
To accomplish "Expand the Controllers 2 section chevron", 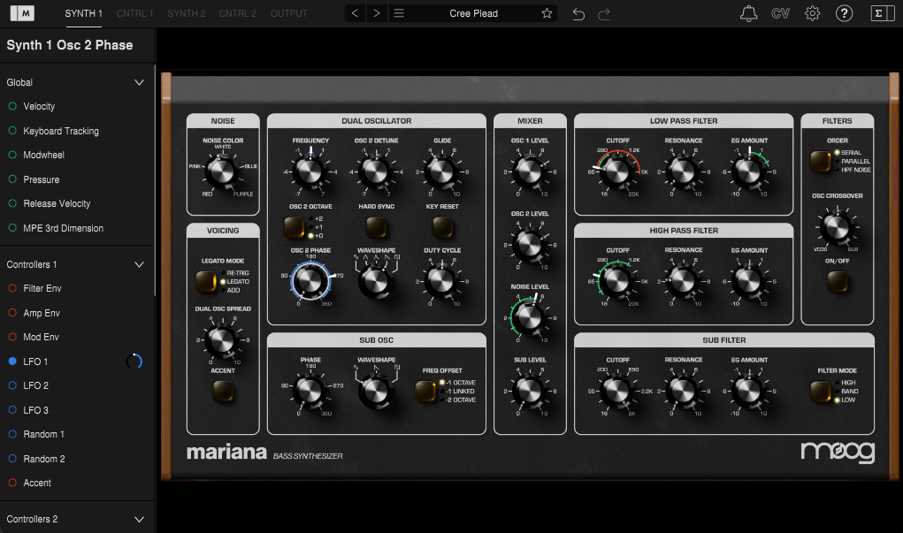I will 140,519.
